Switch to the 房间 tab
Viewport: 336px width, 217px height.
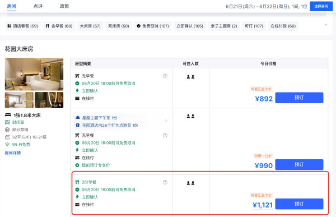12,6
